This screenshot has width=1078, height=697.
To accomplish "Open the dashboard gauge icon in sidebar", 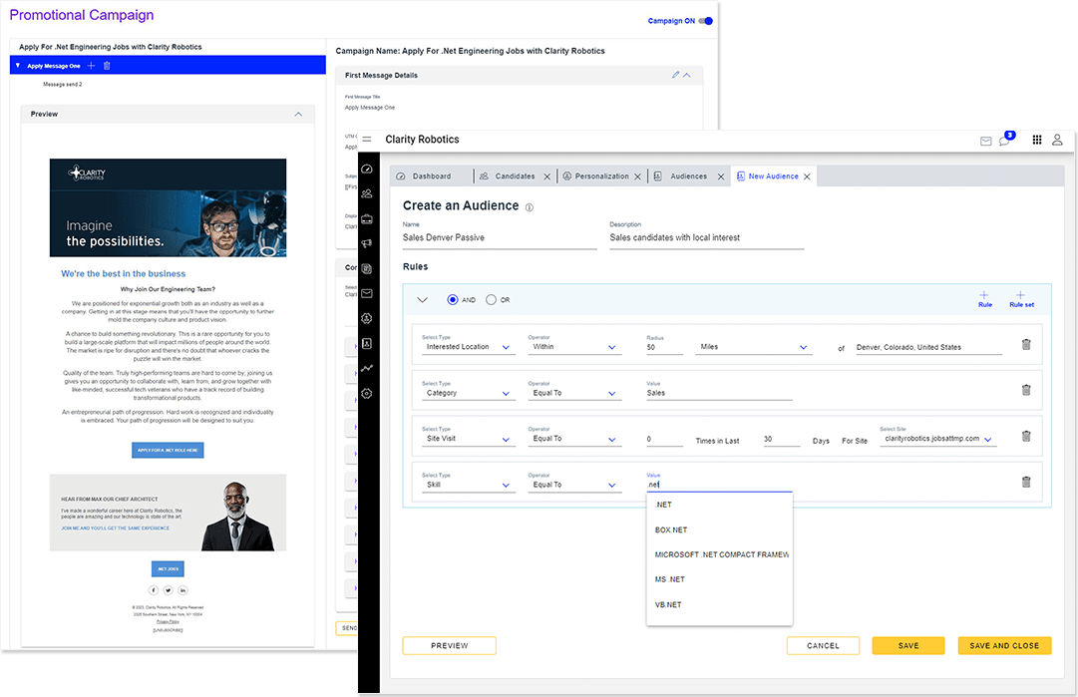I will 367,170.
